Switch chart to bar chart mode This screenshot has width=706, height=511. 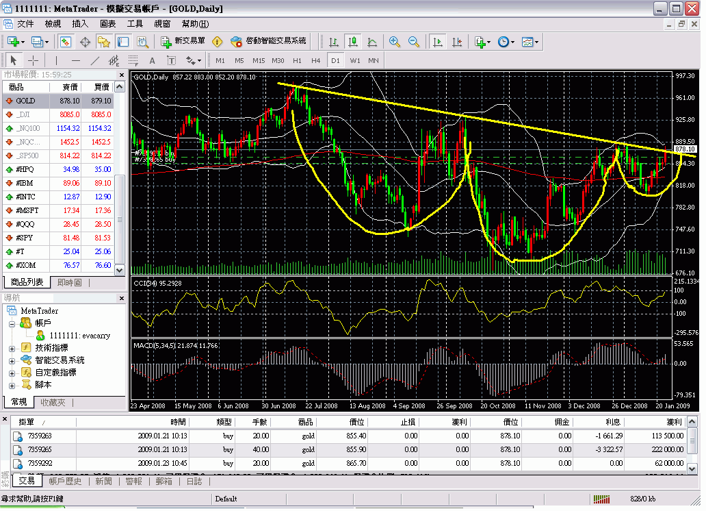pyautogui.click(x=334, y=42)
